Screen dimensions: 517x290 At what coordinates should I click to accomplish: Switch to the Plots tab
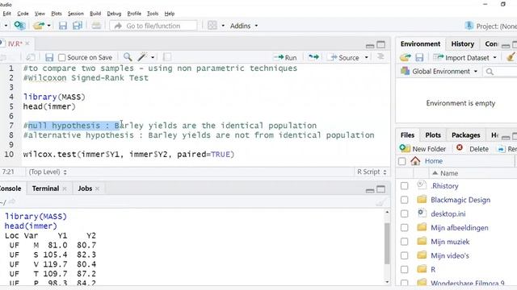[433, 135]
